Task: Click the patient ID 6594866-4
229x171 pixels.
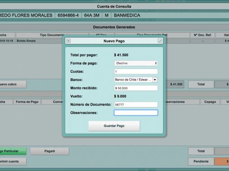Action: point(68,15)
